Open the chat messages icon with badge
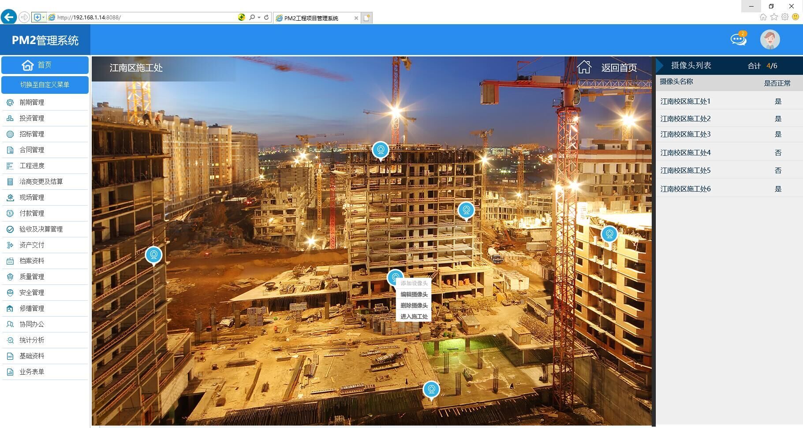Screen dimensions: 803x428 pos(738,39)
